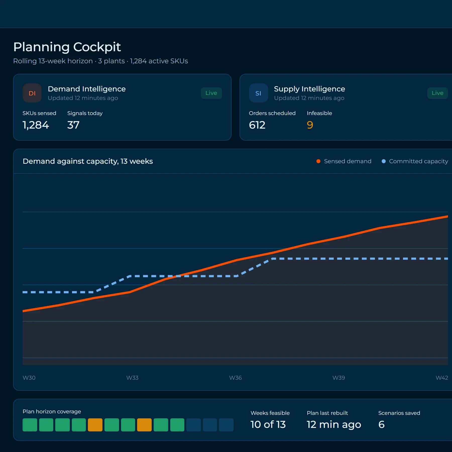Click the SI Supply Intelligence icon

(x=258, y=93)
